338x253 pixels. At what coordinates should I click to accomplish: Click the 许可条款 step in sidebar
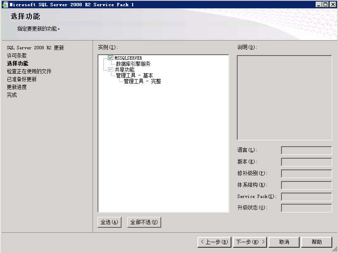[17, 55]
